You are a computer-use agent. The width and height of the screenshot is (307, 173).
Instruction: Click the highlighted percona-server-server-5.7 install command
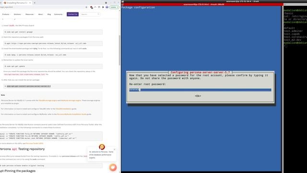tap(29, 86)
